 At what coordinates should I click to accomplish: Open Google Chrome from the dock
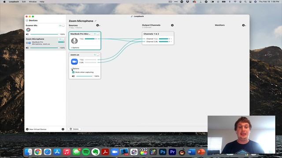point(38,152)
